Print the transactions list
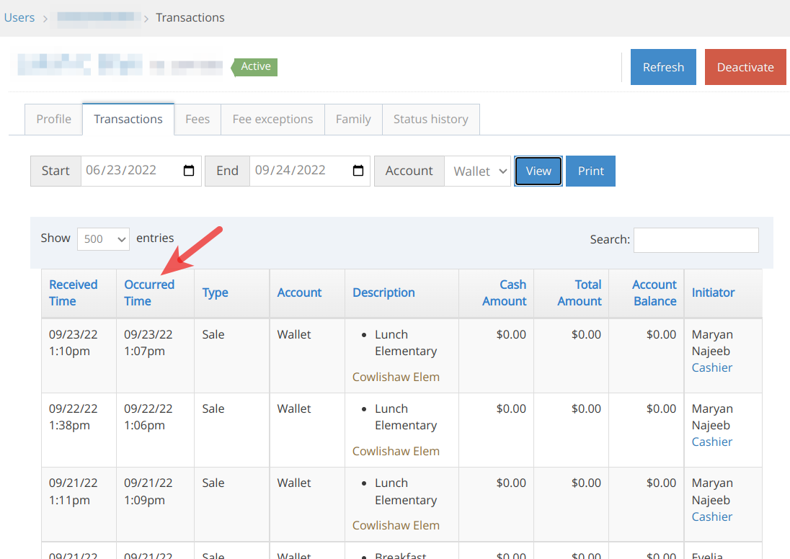 (x=590, y=171)
